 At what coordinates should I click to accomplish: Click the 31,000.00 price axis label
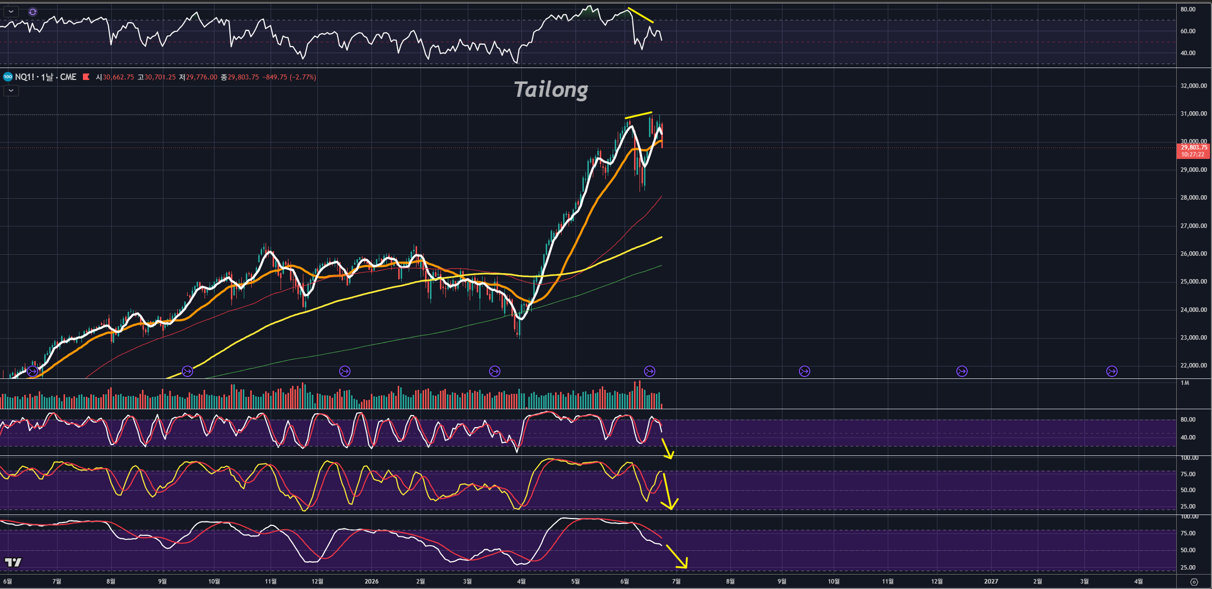(x=1193, y=114)
